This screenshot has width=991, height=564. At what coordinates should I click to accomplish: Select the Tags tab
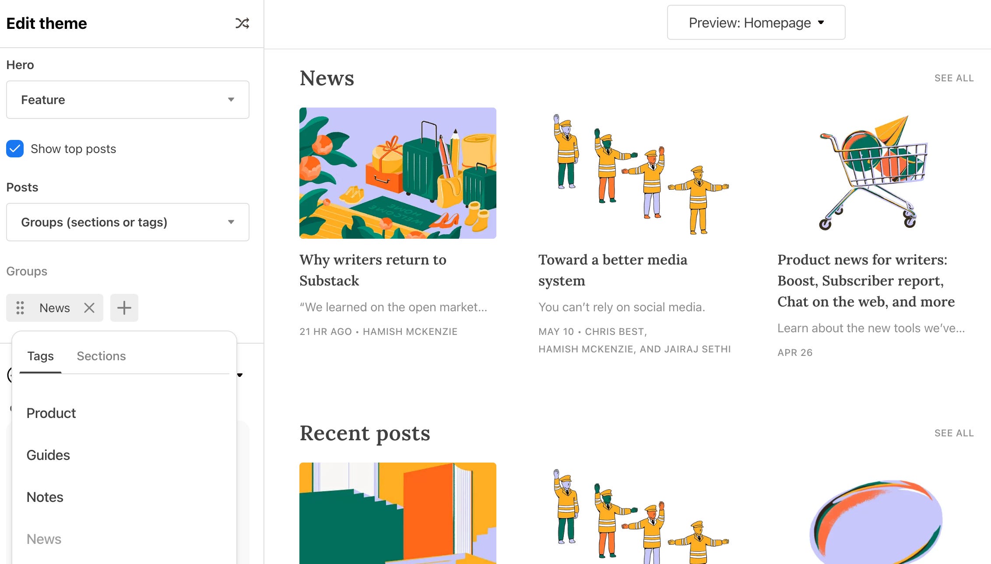40,356
